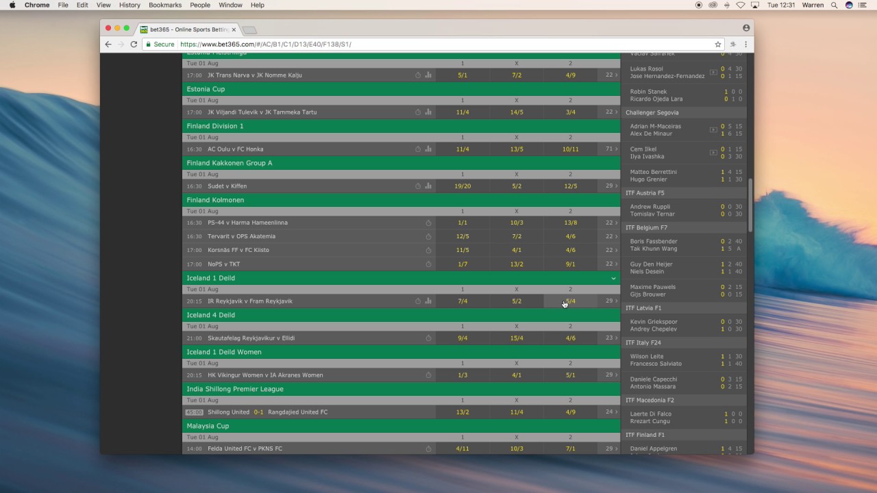Viewport: 877px width, 493px height.
Task: Select the bet365 Online Sports Betting tab
Action: [187, 29]
